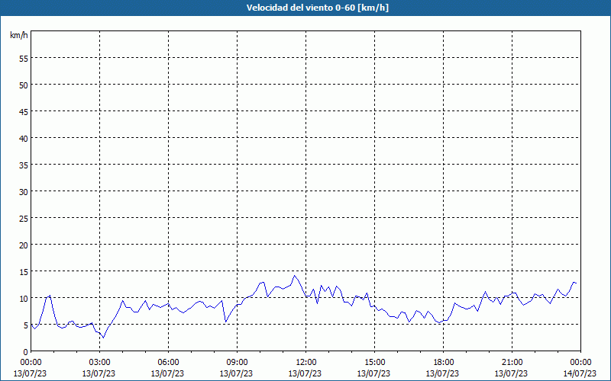Click the y-axis value 50
Screen dimensions: 611x381
point(24,85)
